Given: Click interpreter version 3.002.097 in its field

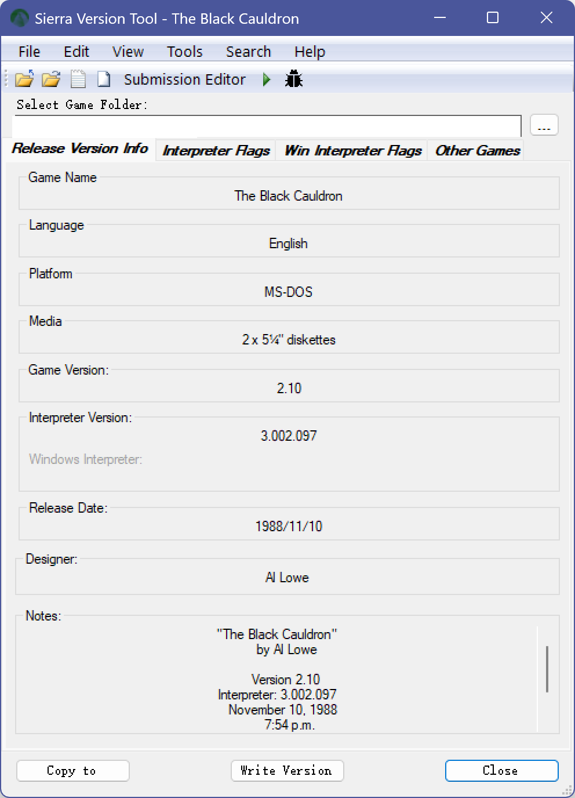Looking at the screenshot, I should pos(289,436).
